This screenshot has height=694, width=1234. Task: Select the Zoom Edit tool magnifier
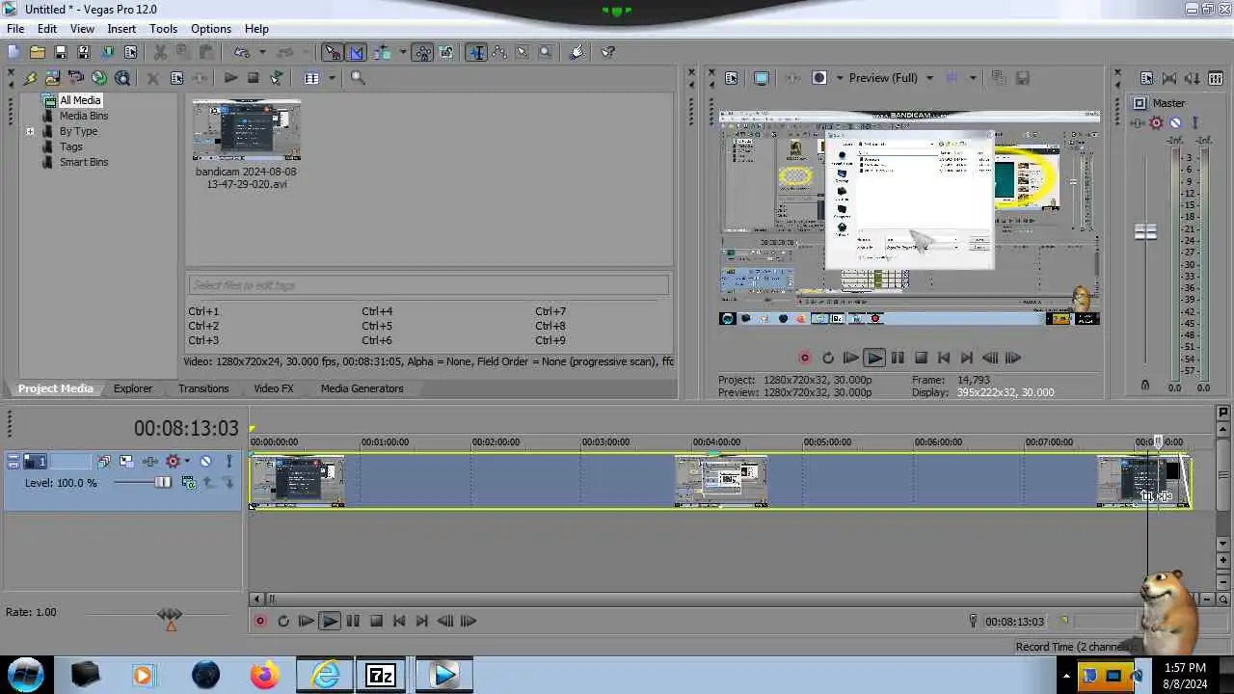point(545,52)
